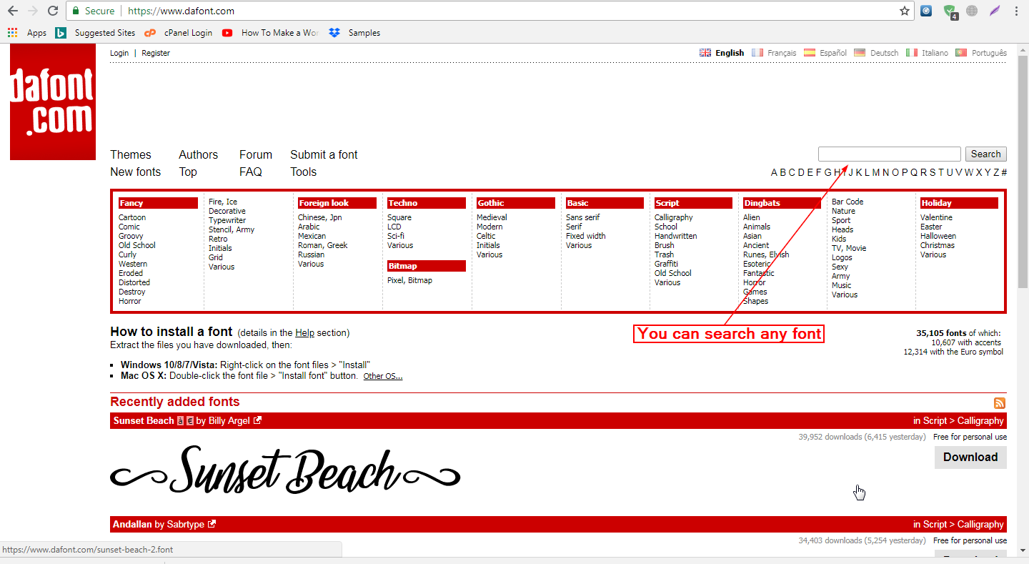Open the Top fonts page

[x=188, y=172]
